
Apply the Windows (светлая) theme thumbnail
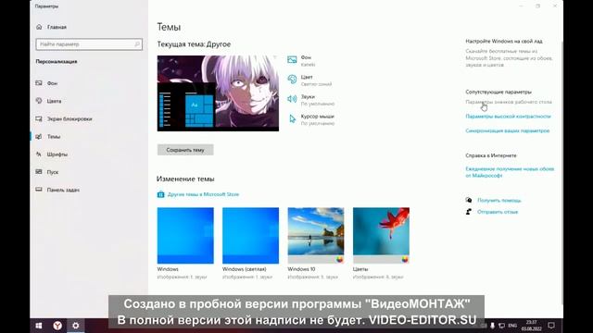coord(250,235)
